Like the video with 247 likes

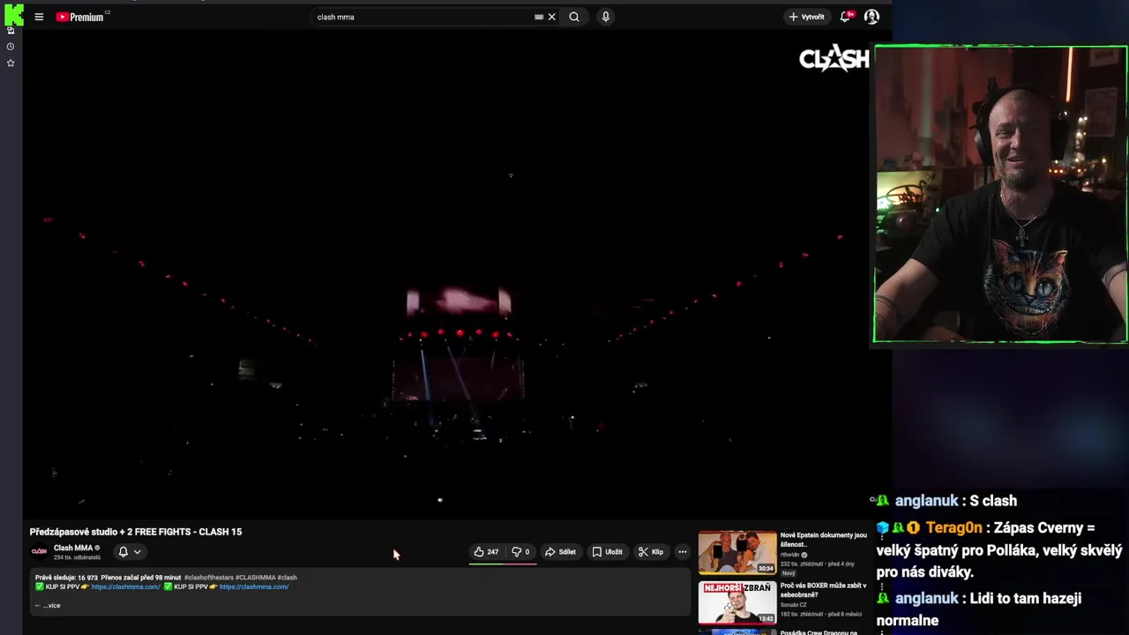point(486,552)
